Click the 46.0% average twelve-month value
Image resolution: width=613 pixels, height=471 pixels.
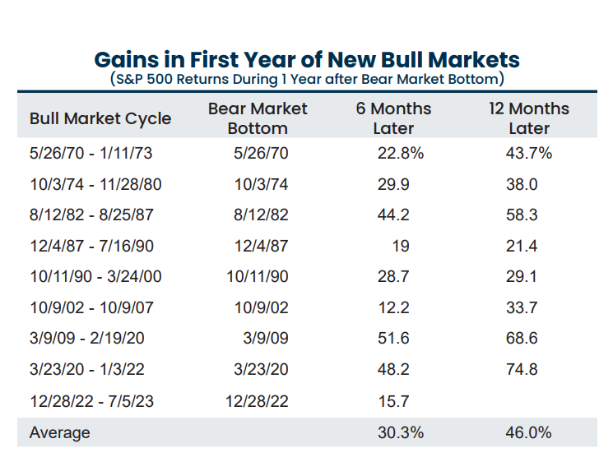(529, 432)
